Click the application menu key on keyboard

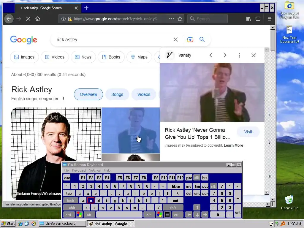pyautogui.click(x=167, y=215)
